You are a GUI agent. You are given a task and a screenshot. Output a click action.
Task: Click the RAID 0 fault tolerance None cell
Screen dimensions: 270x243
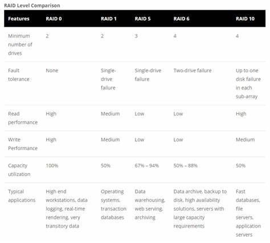click(x=52, y=71)
